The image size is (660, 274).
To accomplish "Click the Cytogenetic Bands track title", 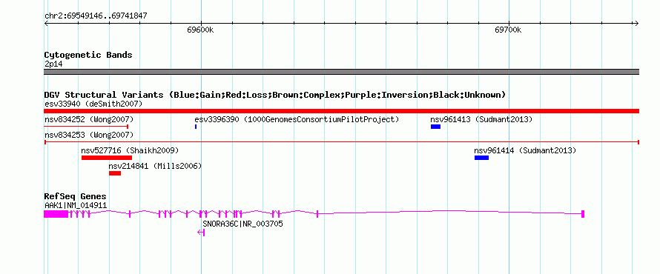I will 88,55.
